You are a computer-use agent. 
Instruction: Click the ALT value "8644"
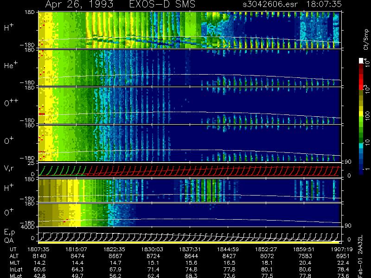tap(191, 256)
